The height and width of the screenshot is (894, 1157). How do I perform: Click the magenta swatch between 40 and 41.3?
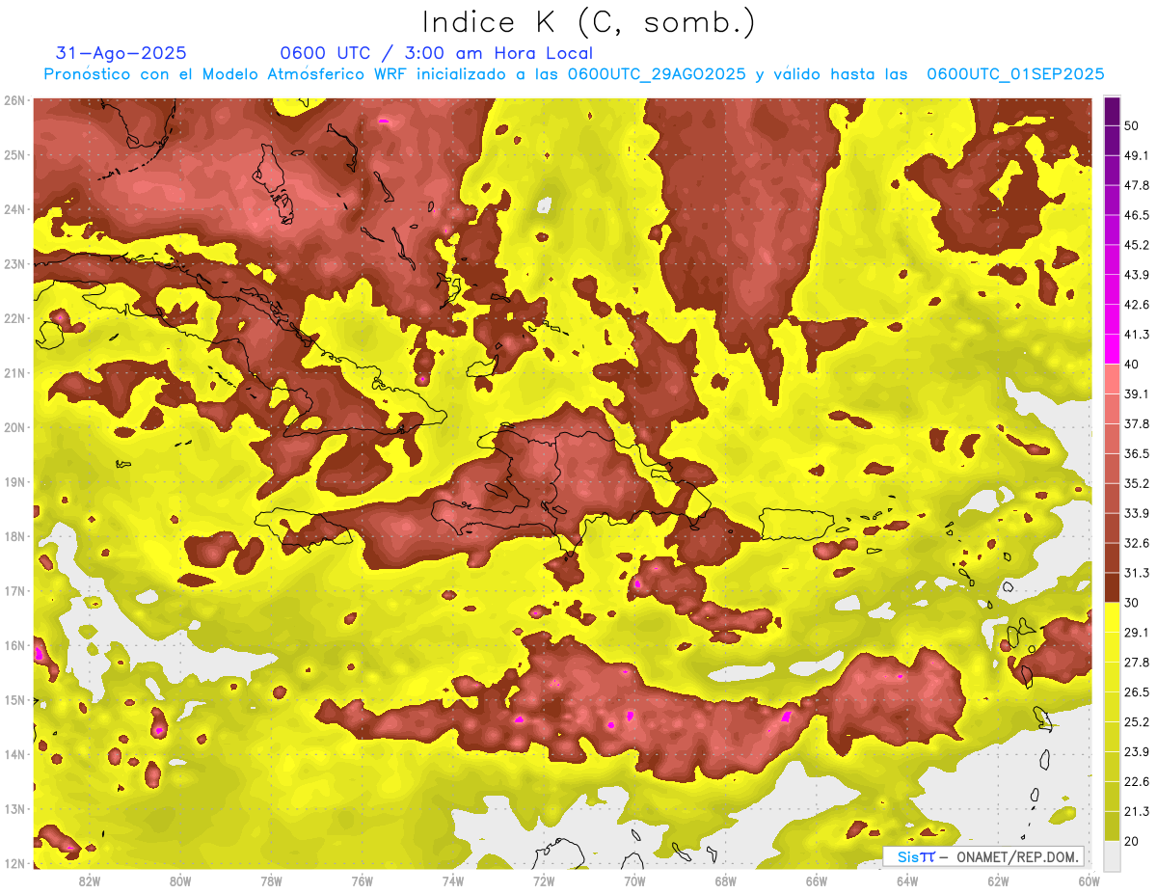1112,349
